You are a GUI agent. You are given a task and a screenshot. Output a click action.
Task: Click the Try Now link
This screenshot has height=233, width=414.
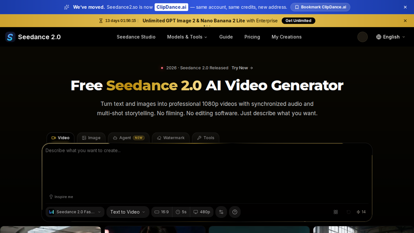click(242, 68)
